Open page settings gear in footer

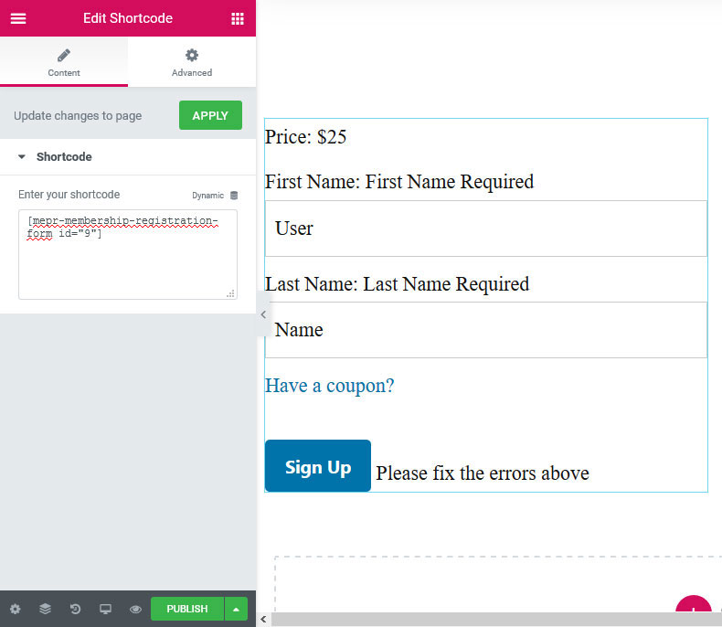coord(16,609)
